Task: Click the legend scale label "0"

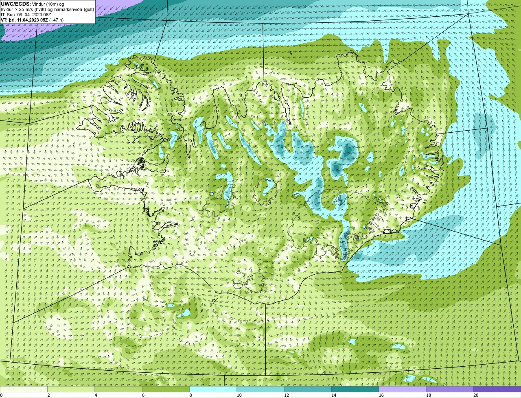Action: 1,395
